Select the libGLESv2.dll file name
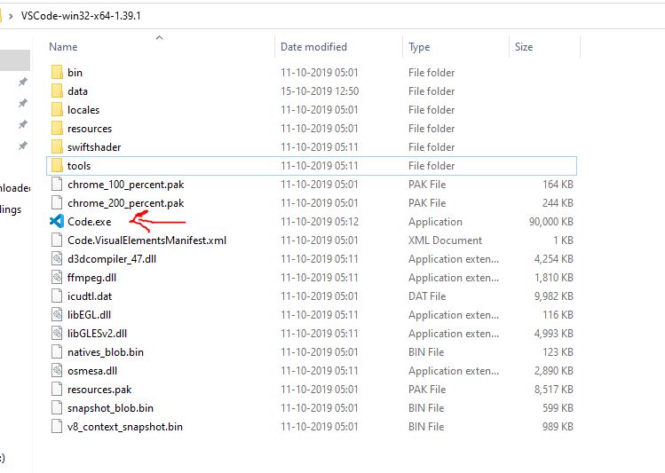665x473 pixels. (x=97, y=334)
